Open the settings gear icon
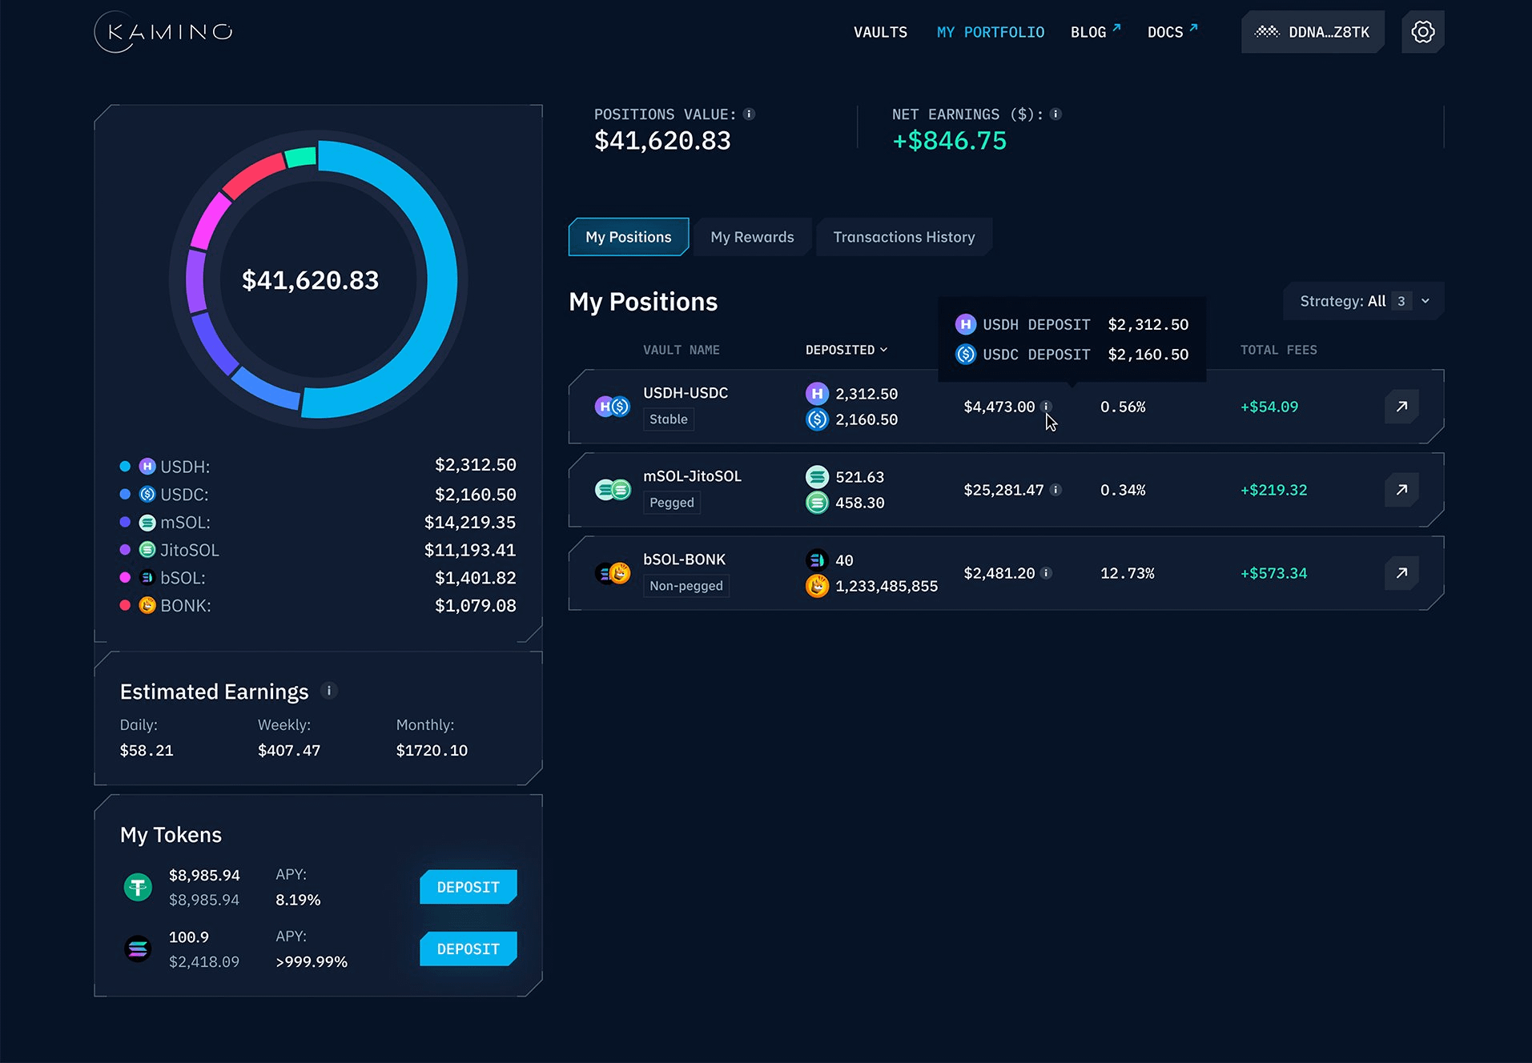 coord(1422,32)
